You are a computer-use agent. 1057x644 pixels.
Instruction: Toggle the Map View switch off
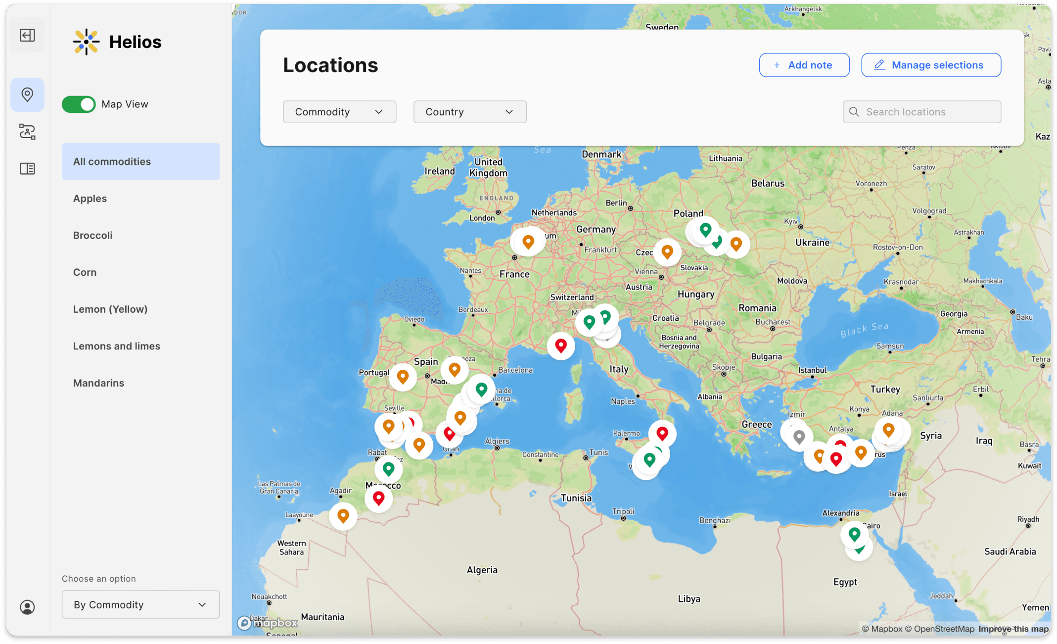point(79,104)
